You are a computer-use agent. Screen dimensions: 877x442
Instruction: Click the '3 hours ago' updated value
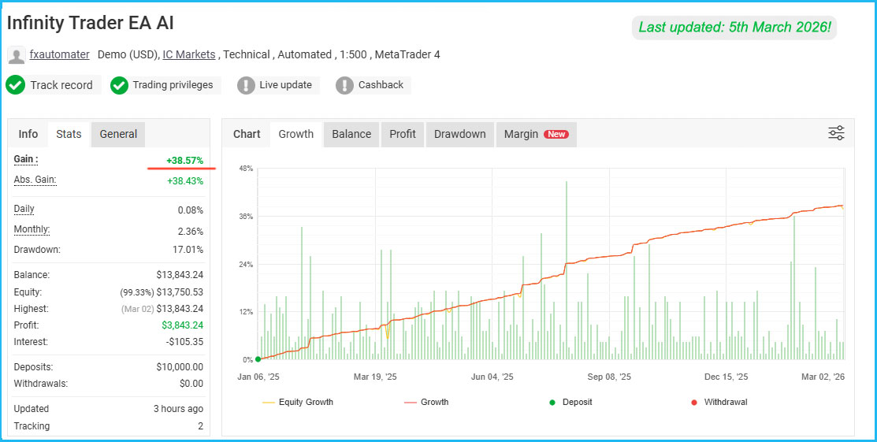178,409
